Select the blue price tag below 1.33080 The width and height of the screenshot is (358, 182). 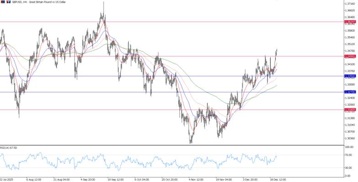[x=350, y=92]
